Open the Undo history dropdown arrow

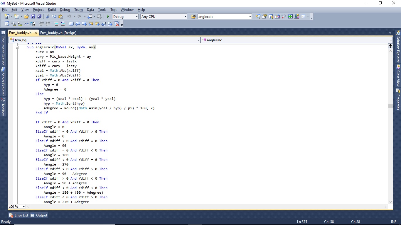pos(74,16)
